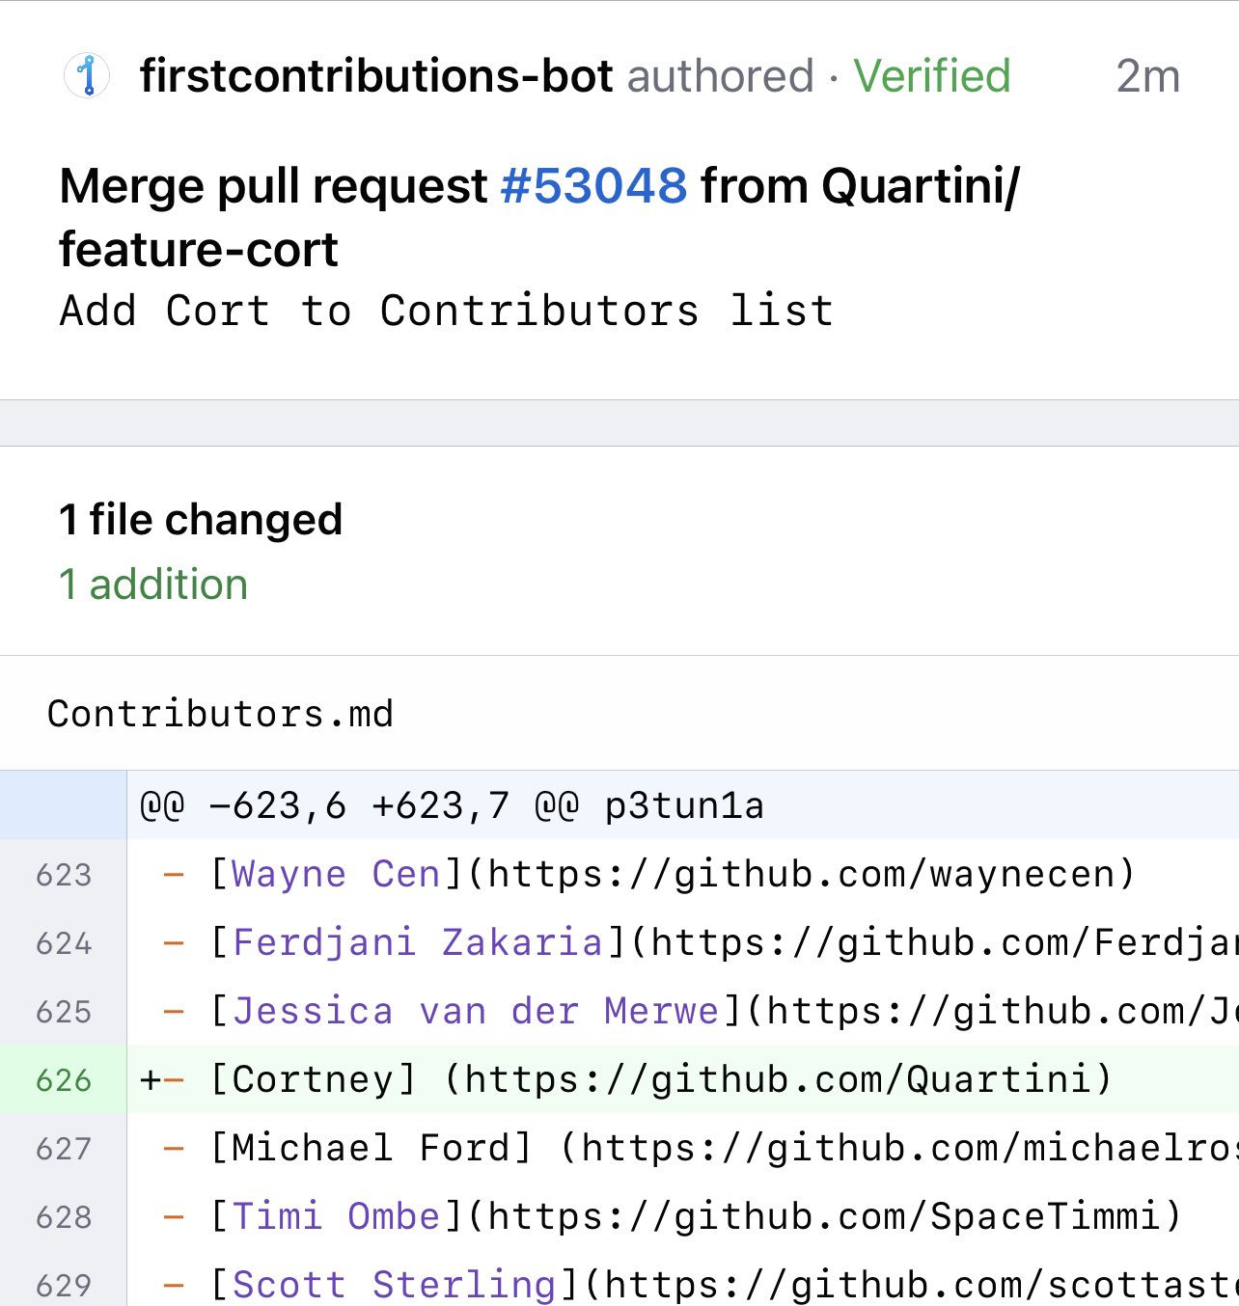Select line number 628

pos(64,1217)
